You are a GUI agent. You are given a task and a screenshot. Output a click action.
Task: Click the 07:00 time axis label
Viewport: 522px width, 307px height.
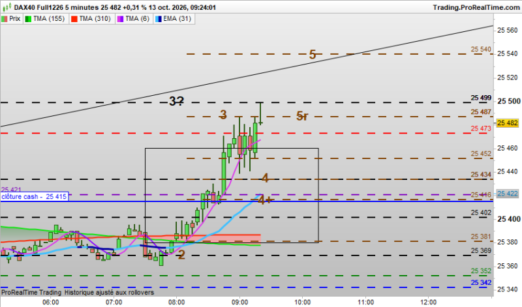click(114, 302)
